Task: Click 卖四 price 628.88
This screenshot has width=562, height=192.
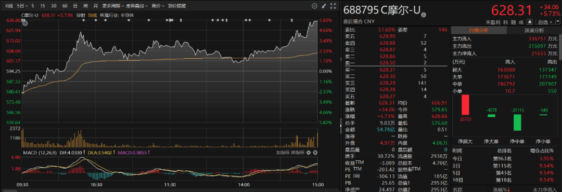Action: [x=388, y=43]
